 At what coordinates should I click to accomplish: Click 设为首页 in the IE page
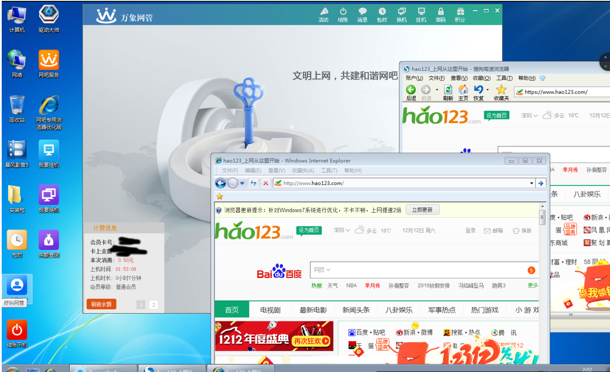coord(309,230)
